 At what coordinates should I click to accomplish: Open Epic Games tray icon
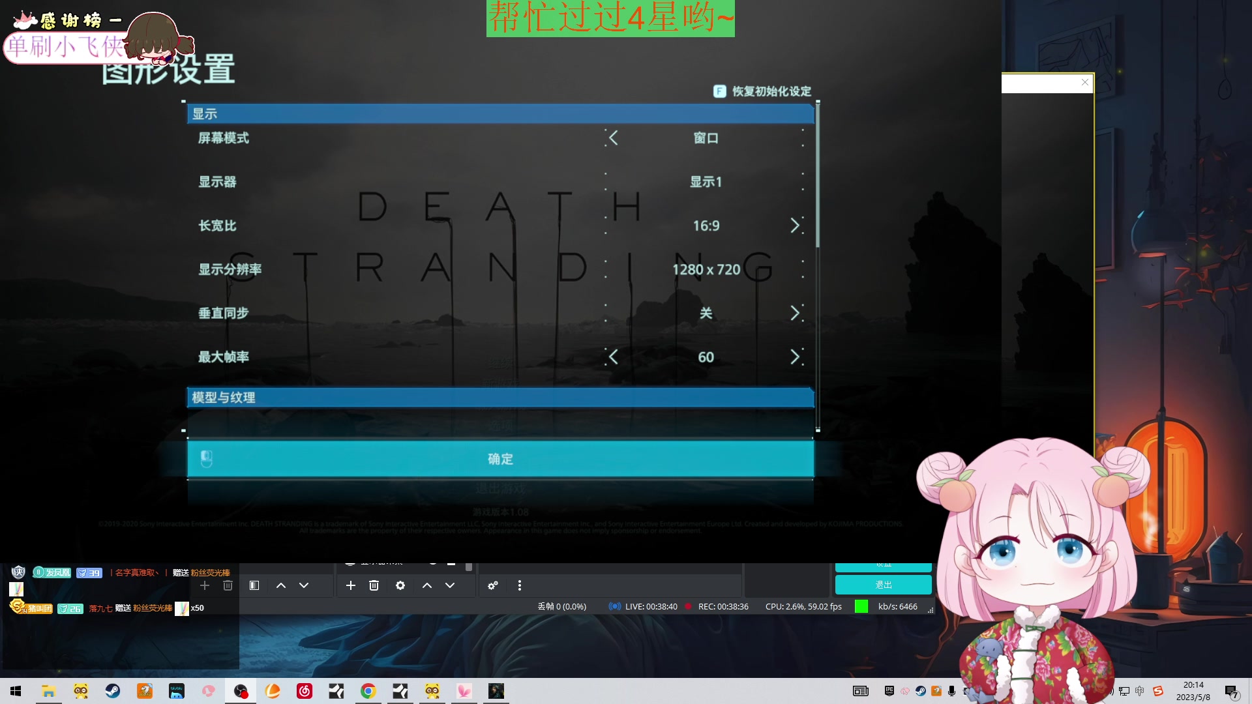click(889, 691)
